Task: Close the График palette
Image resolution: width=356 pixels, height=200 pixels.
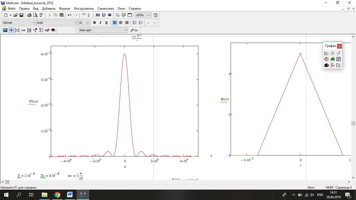Action: pos(339,46)
